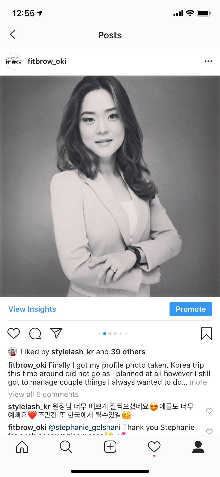
Task: Open fitbrow_oki profile avatar
Action: pyautogui.click(x=14, y=61)
